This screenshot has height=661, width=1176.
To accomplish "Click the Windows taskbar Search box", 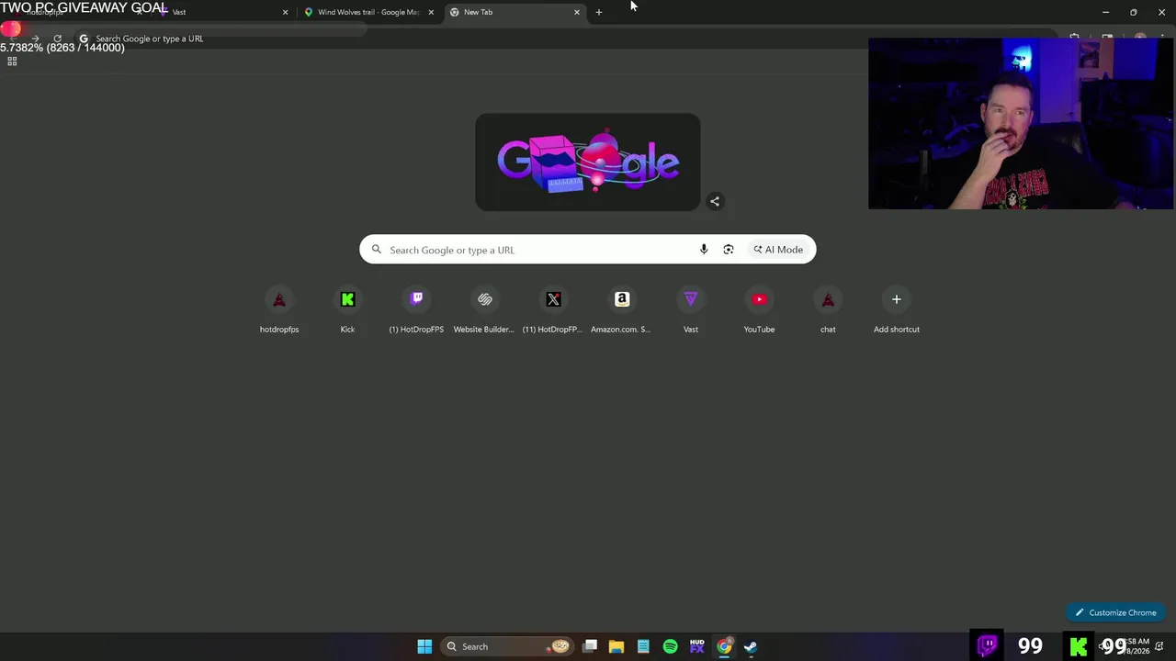I will [x=508, y=646].
